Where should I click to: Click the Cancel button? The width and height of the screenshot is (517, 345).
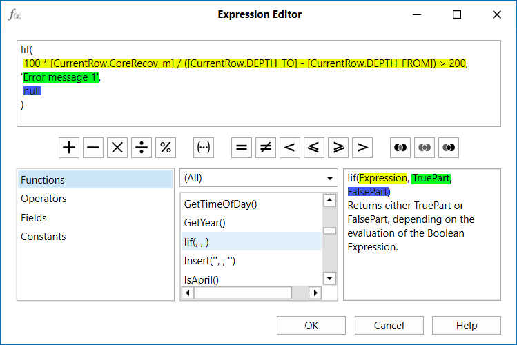[x=389, y=326]
